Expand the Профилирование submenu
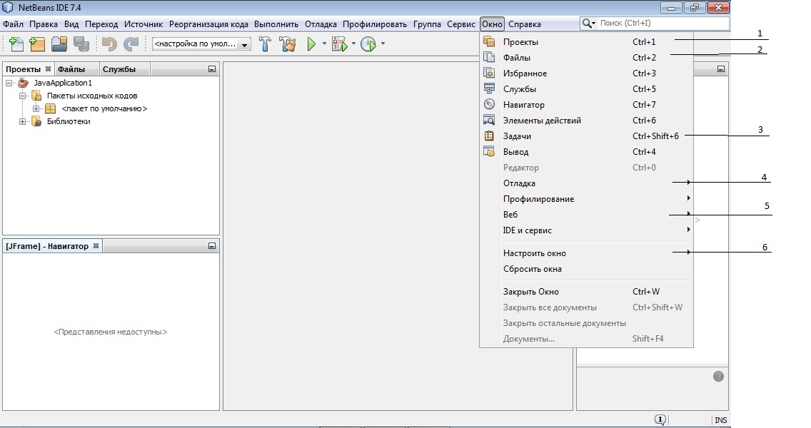811x428 pixels. 587,199
